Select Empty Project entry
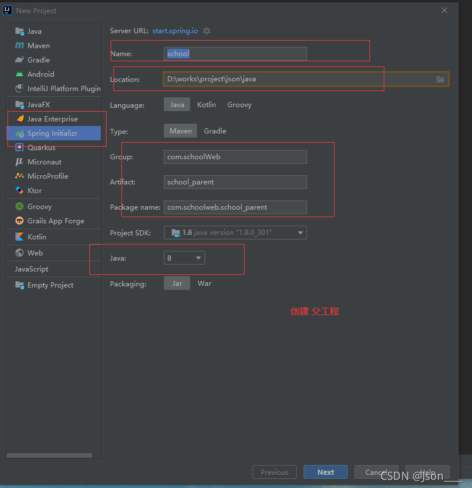Viewport: 472px width, 488px height. point(53,285)
